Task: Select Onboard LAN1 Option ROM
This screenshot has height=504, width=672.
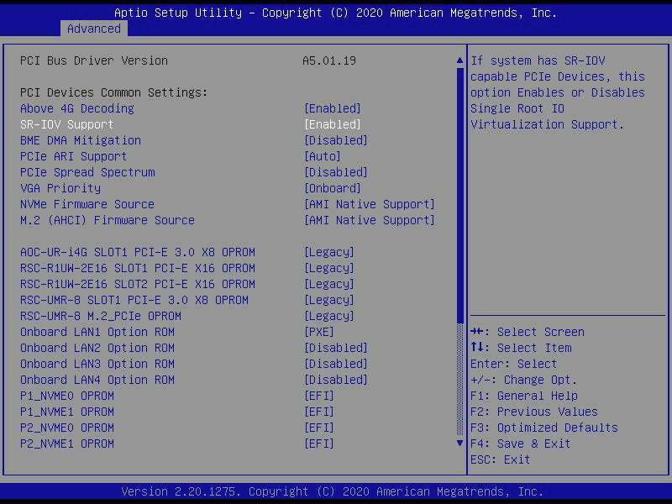Action: click(x=97, y=332)
